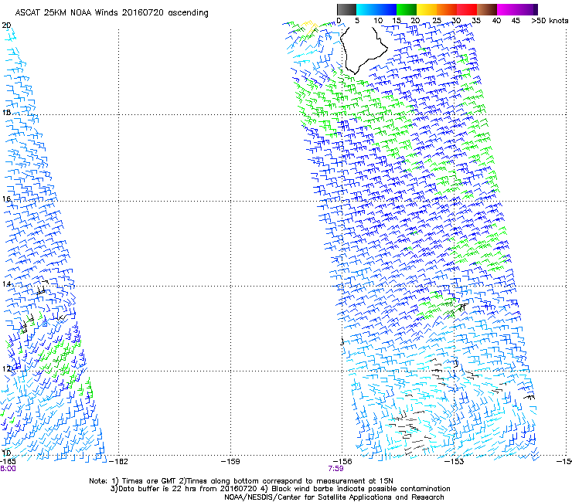Viewport: 572px width, 502px height.
Task: Click longitude label '-165' at bottom left
Action: point(7,462)
